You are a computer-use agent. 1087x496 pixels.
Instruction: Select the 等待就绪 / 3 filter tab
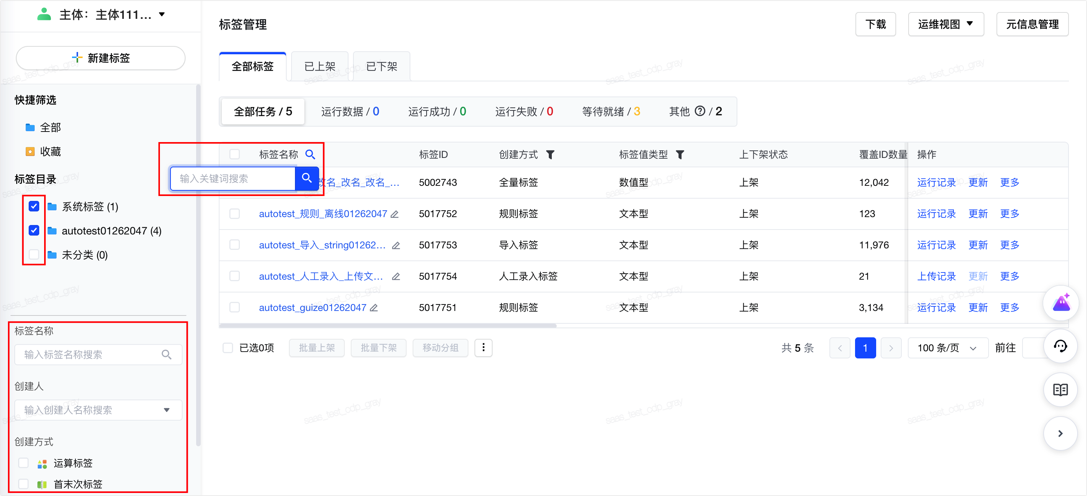point(611,111)
